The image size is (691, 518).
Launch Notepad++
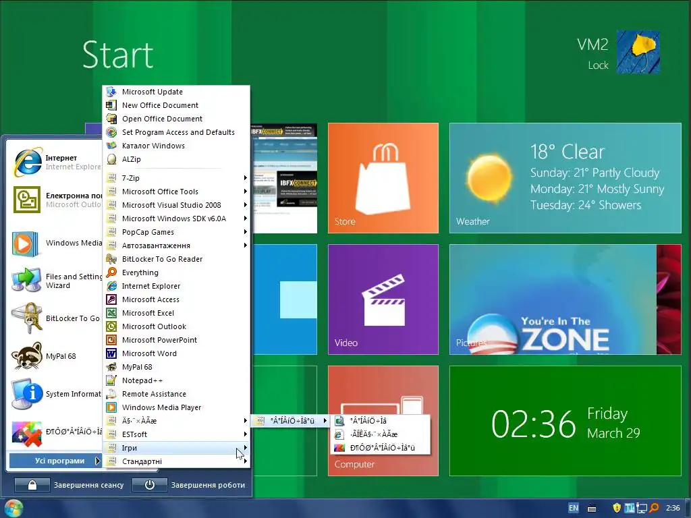(x=176, y=380)
